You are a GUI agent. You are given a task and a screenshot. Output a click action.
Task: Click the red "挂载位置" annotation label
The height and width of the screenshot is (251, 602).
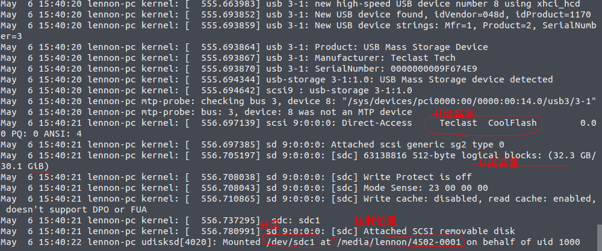point(368,222)
